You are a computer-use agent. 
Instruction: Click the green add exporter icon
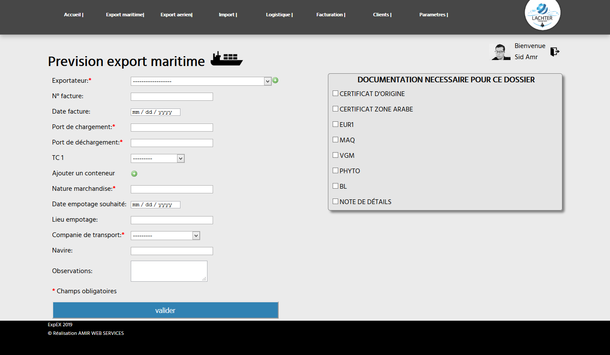275,80
